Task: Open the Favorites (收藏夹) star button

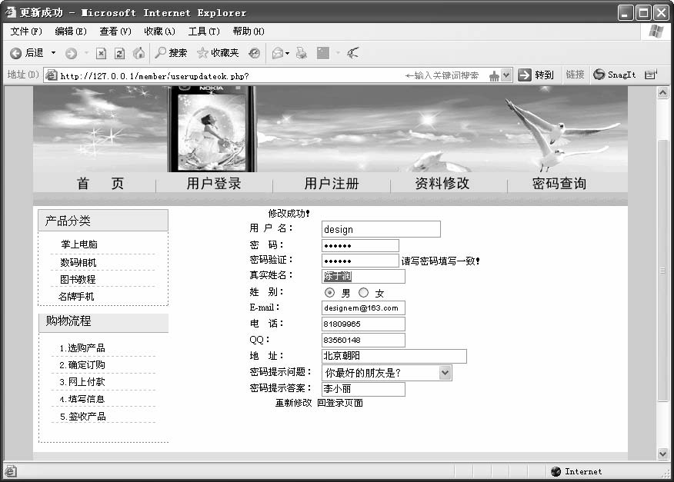Action: (218, 53)
